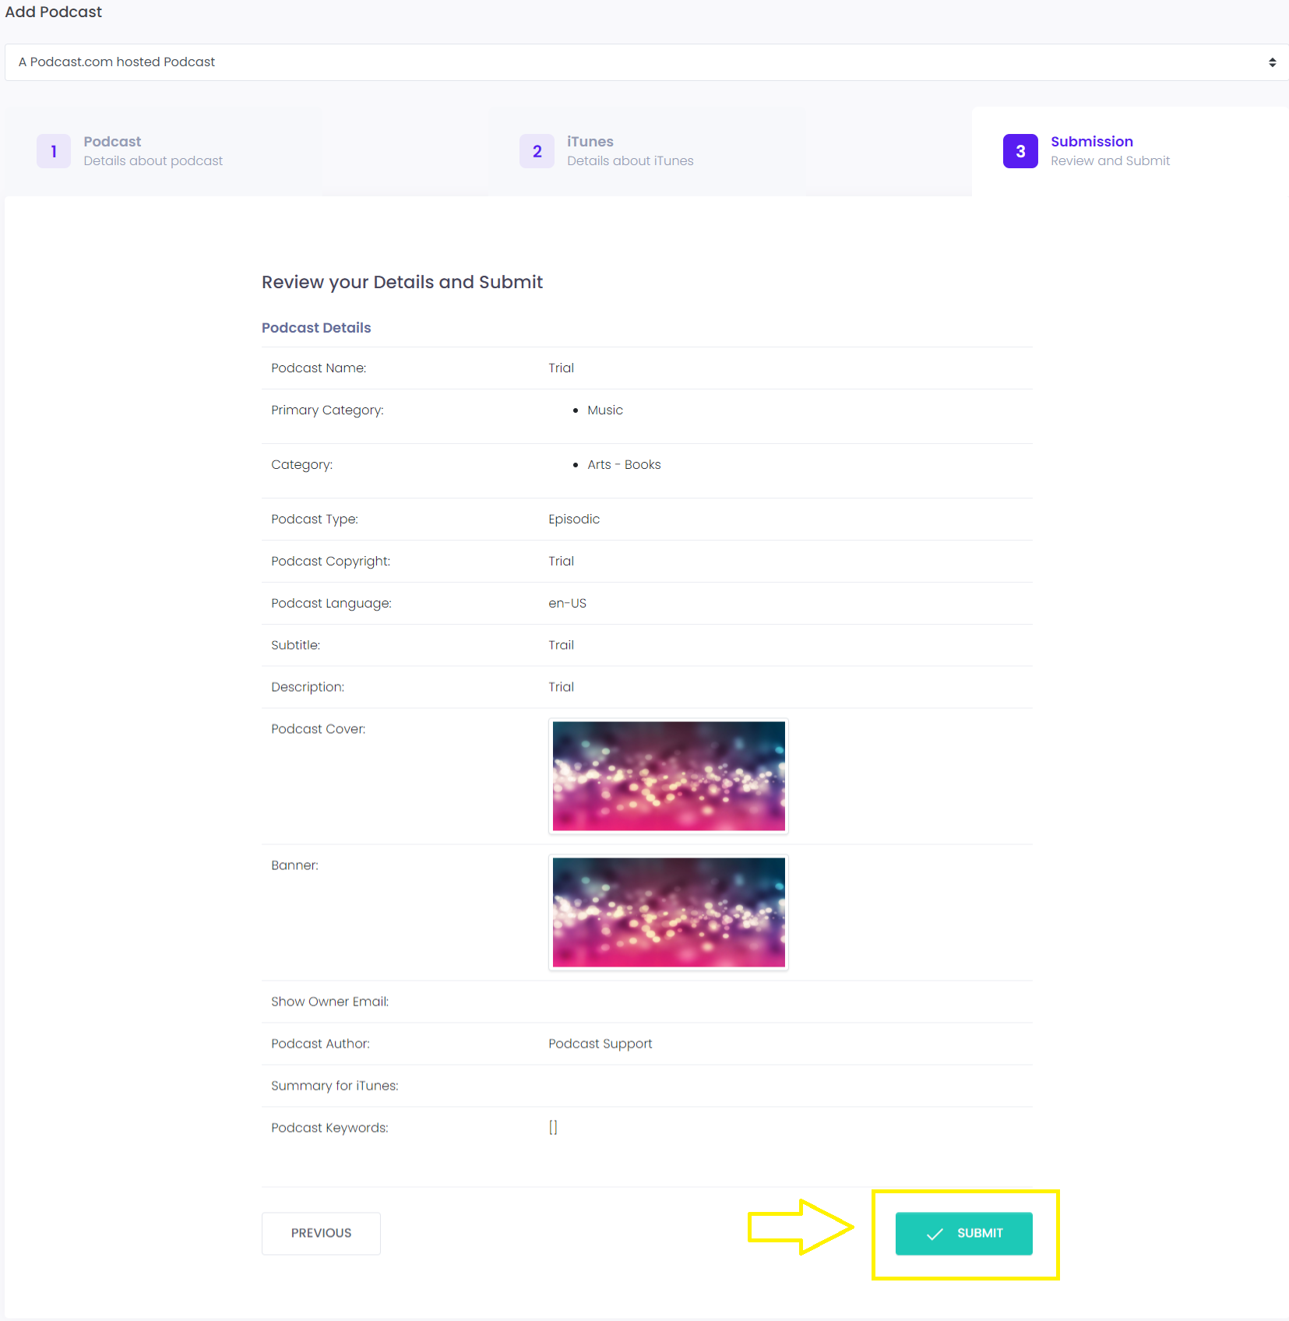Click the Podcast Details heading
1289x1321 pixels.
(x=316, y=328)
